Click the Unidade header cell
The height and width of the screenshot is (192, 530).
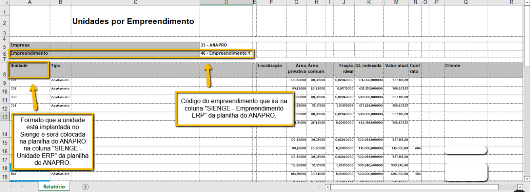pyautogui.click(x=29, y=70)
